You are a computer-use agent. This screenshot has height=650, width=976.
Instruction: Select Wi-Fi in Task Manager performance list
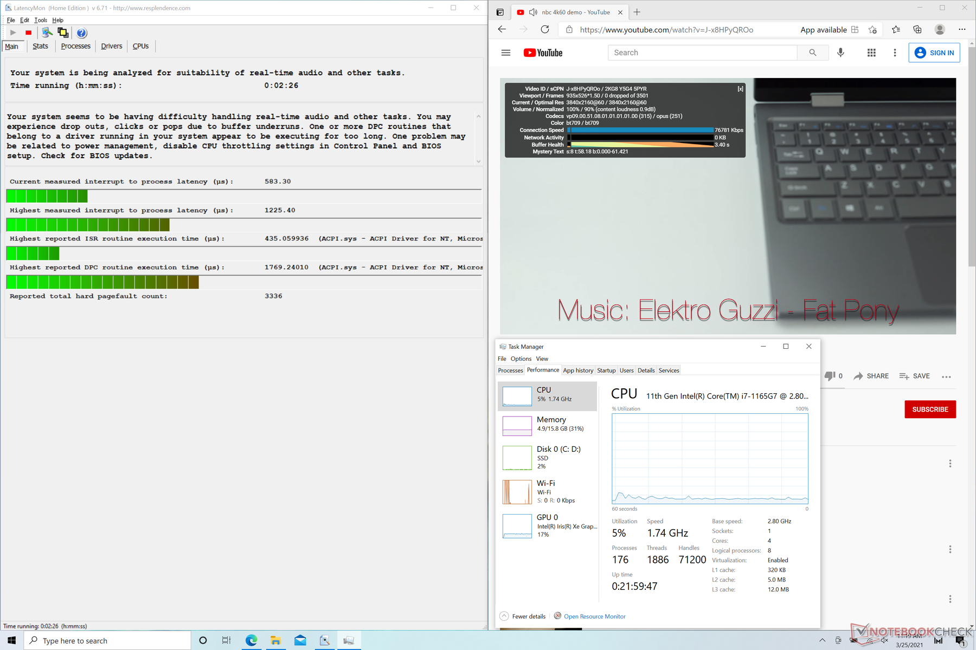pyautogui.click(x=547, y=492)
